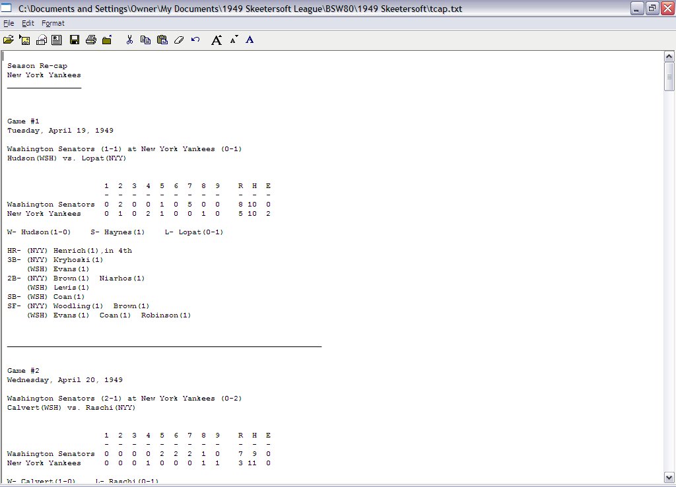Undo the last action with the arrow icon
Viewport: 676px width, 487px height.
pos(195,40)
